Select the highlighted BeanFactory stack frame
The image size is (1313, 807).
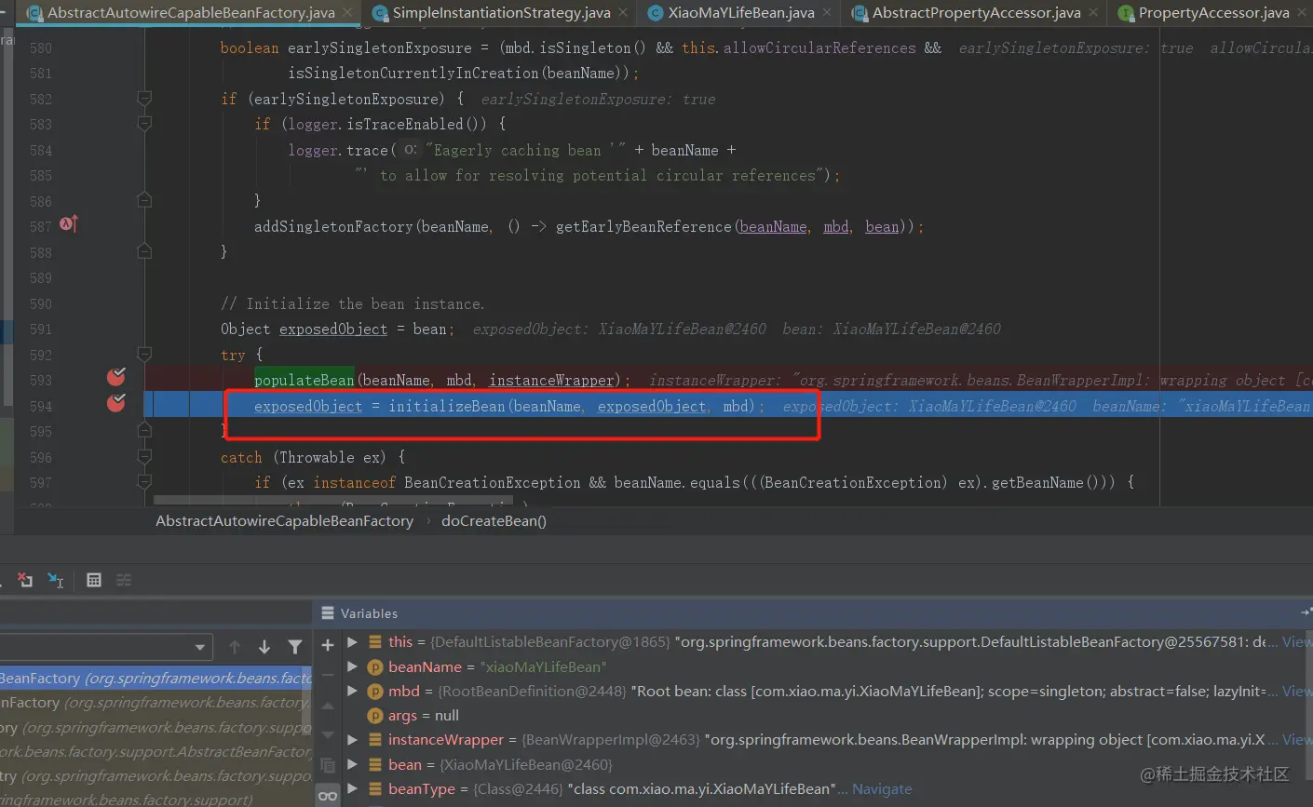156,679
